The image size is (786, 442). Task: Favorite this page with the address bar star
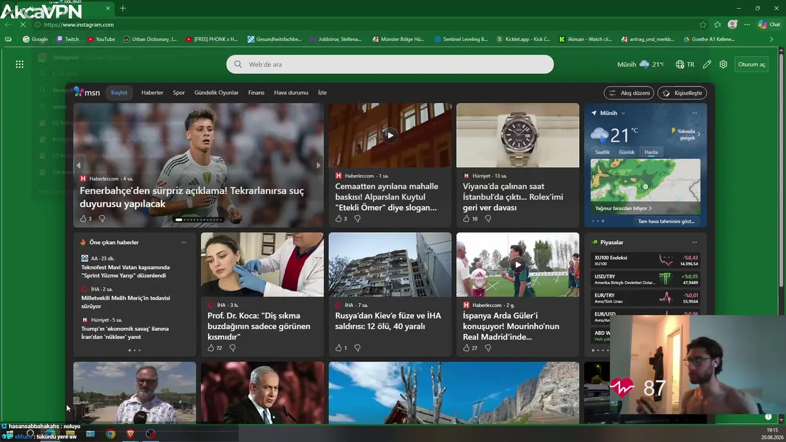point(702,25)
